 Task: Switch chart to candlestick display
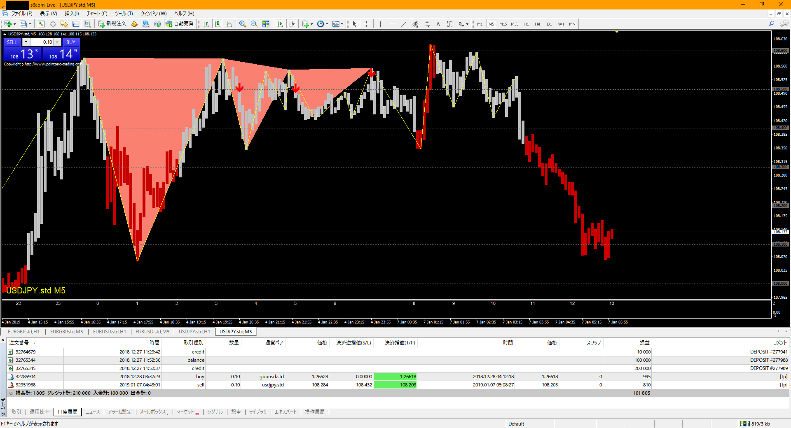(x=218, y=24)
